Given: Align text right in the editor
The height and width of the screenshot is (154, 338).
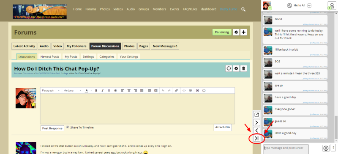Looking at the screenshot, I should pyautogui.click(x=135, y=91).
